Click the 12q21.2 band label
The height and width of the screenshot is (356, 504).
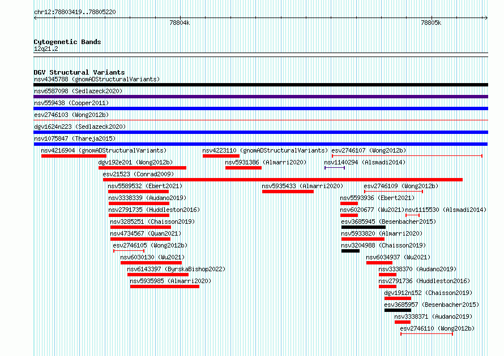(x=46, y=49)
